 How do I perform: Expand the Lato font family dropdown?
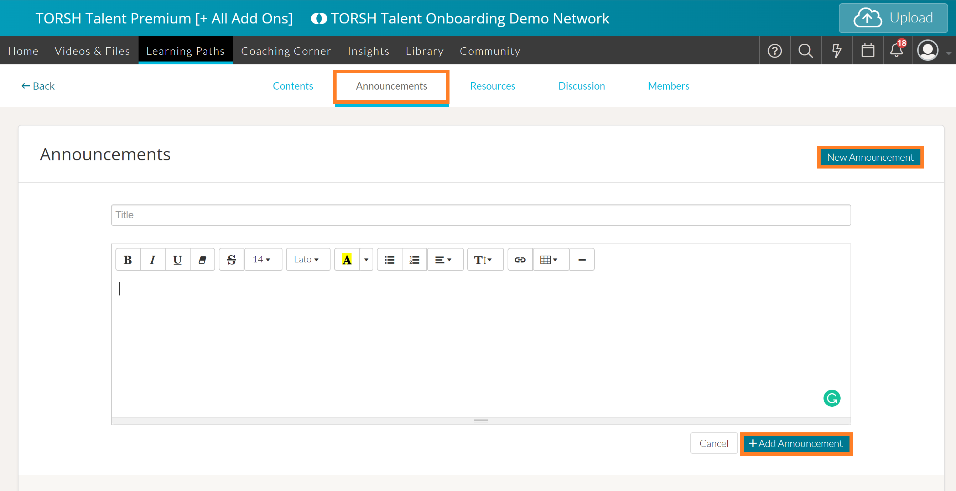pyautogui.click(x=307, y=260)
